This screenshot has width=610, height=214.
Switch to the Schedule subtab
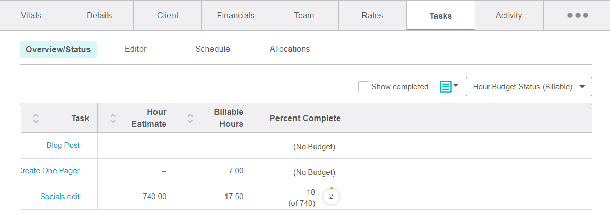coord(213,49)
